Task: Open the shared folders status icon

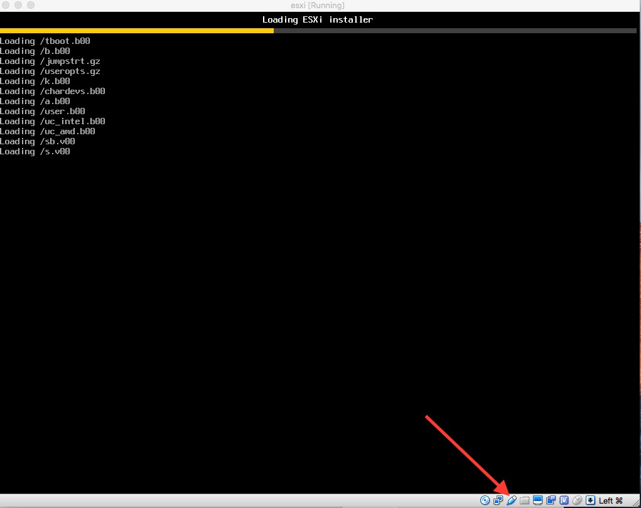Action: [525, 500]
